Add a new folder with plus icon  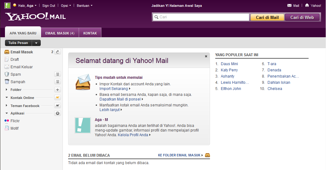coord(58,90)
